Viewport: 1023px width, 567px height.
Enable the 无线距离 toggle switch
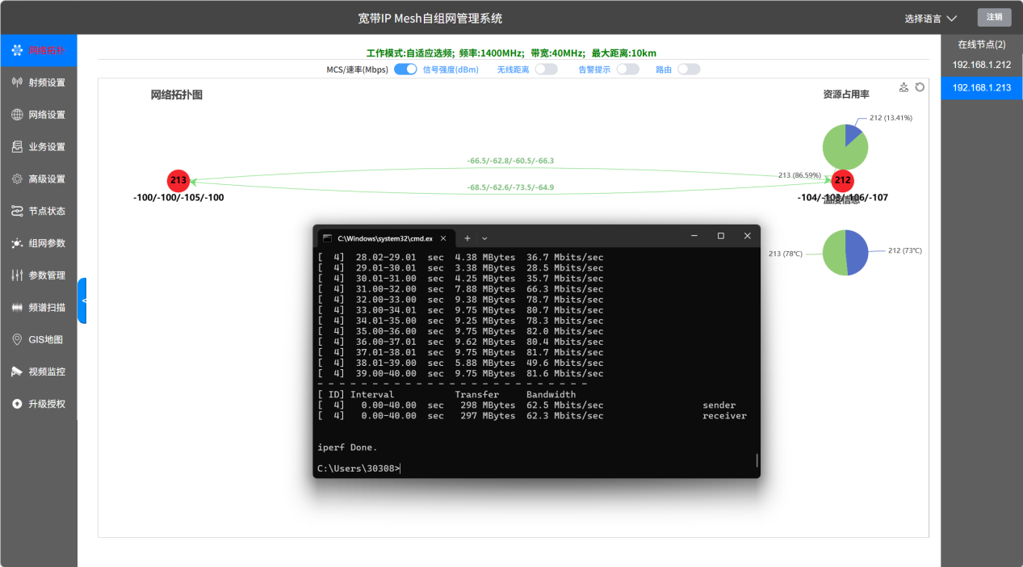547,69
